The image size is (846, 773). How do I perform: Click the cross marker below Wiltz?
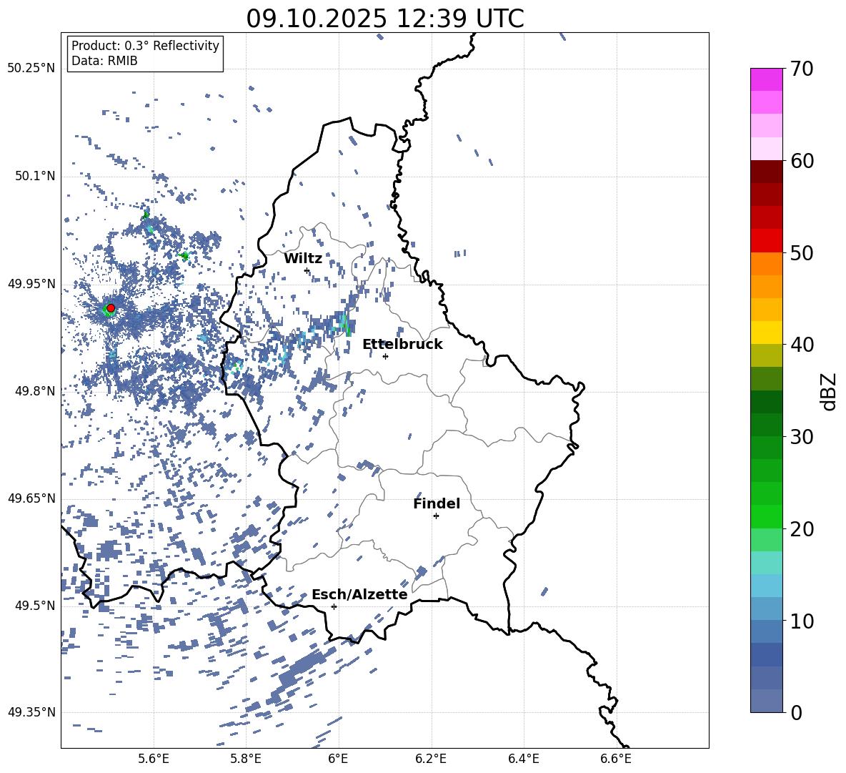(307, 270)
